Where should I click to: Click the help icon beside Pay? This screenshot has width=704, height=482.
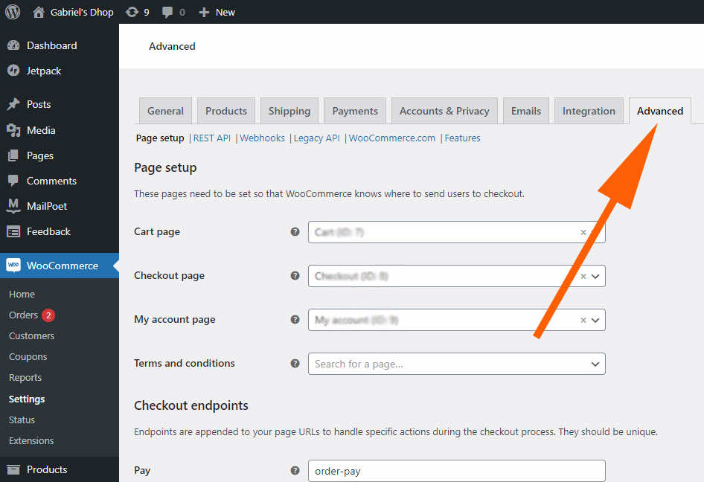click(x=295, y=470)
